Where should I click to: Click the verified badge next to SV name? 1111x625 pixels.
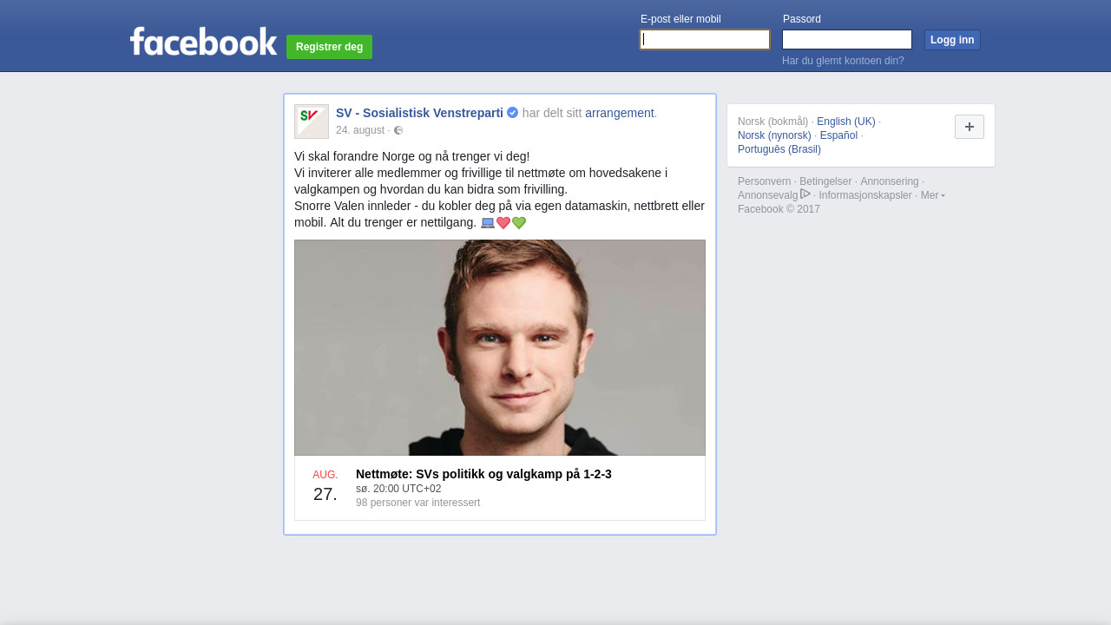[513, 112]
